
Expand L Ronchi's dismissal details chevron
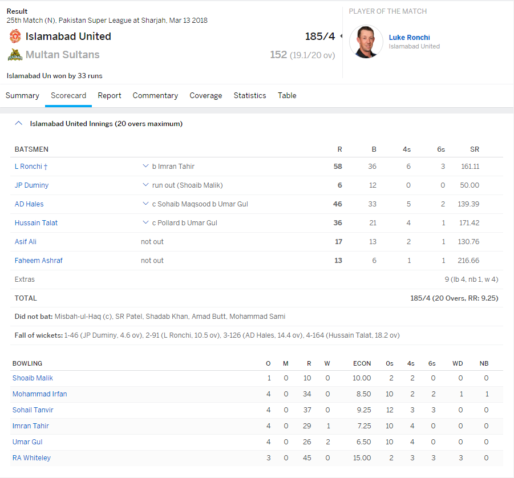point(145,167)
